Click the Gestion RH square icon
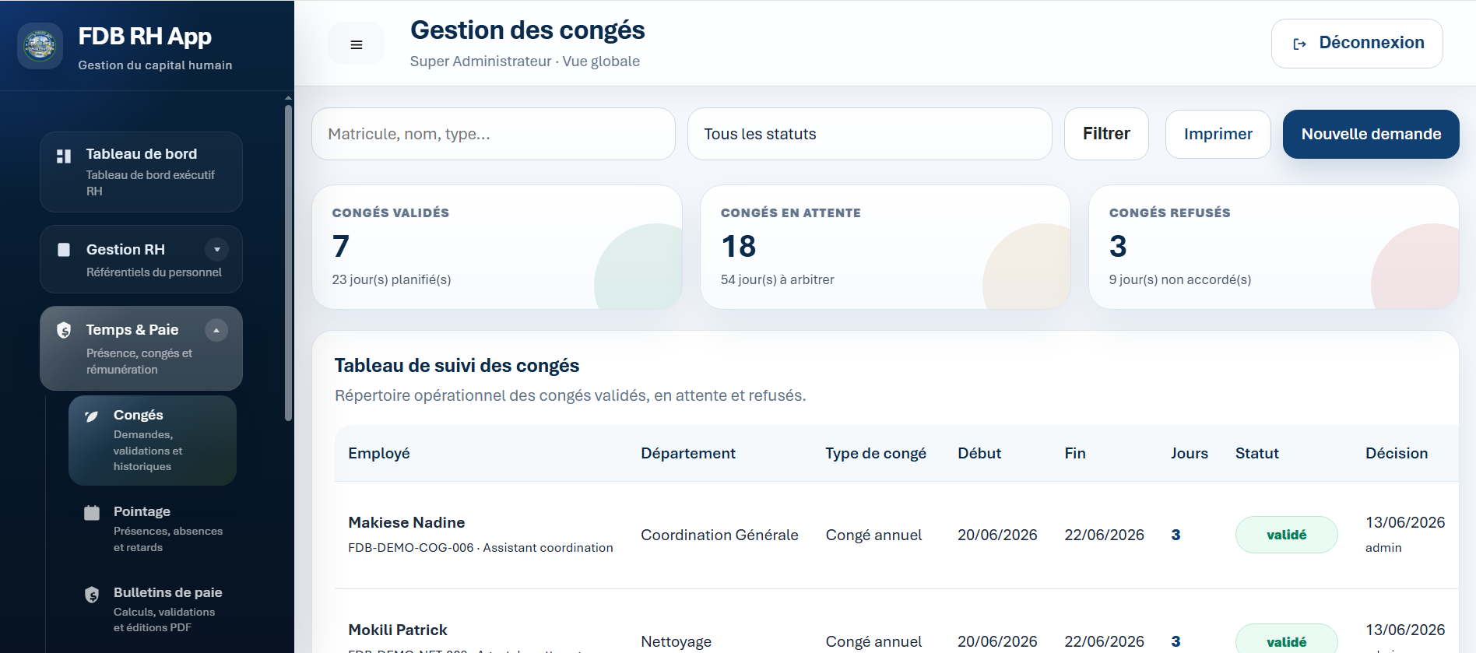 click(x=64, y=250)
